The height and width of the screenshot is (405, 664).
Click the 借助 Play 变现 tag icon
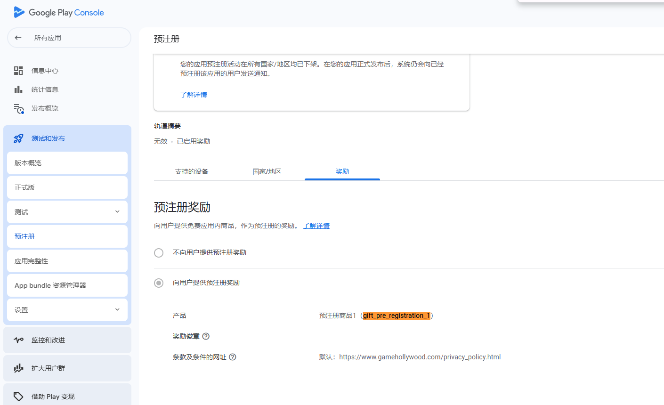[18, 397]
